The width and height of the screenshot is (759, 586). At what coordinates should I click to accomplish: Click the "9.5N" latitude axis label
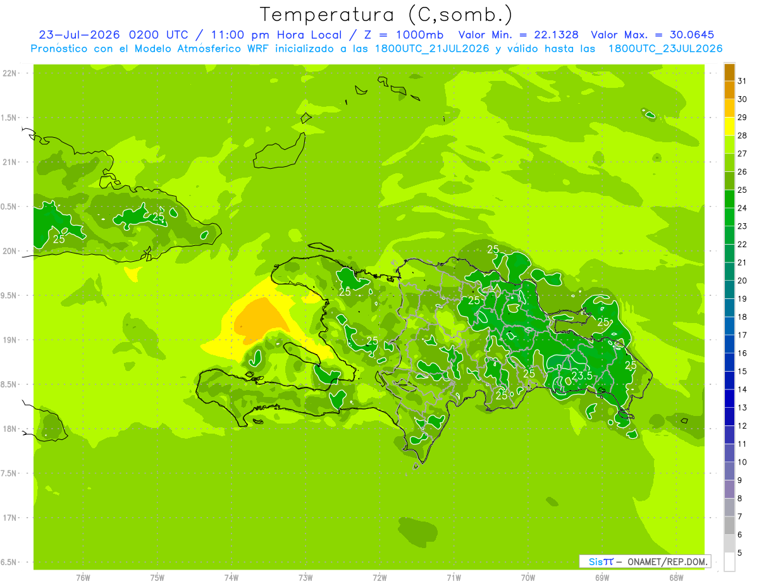click(9, 296)
